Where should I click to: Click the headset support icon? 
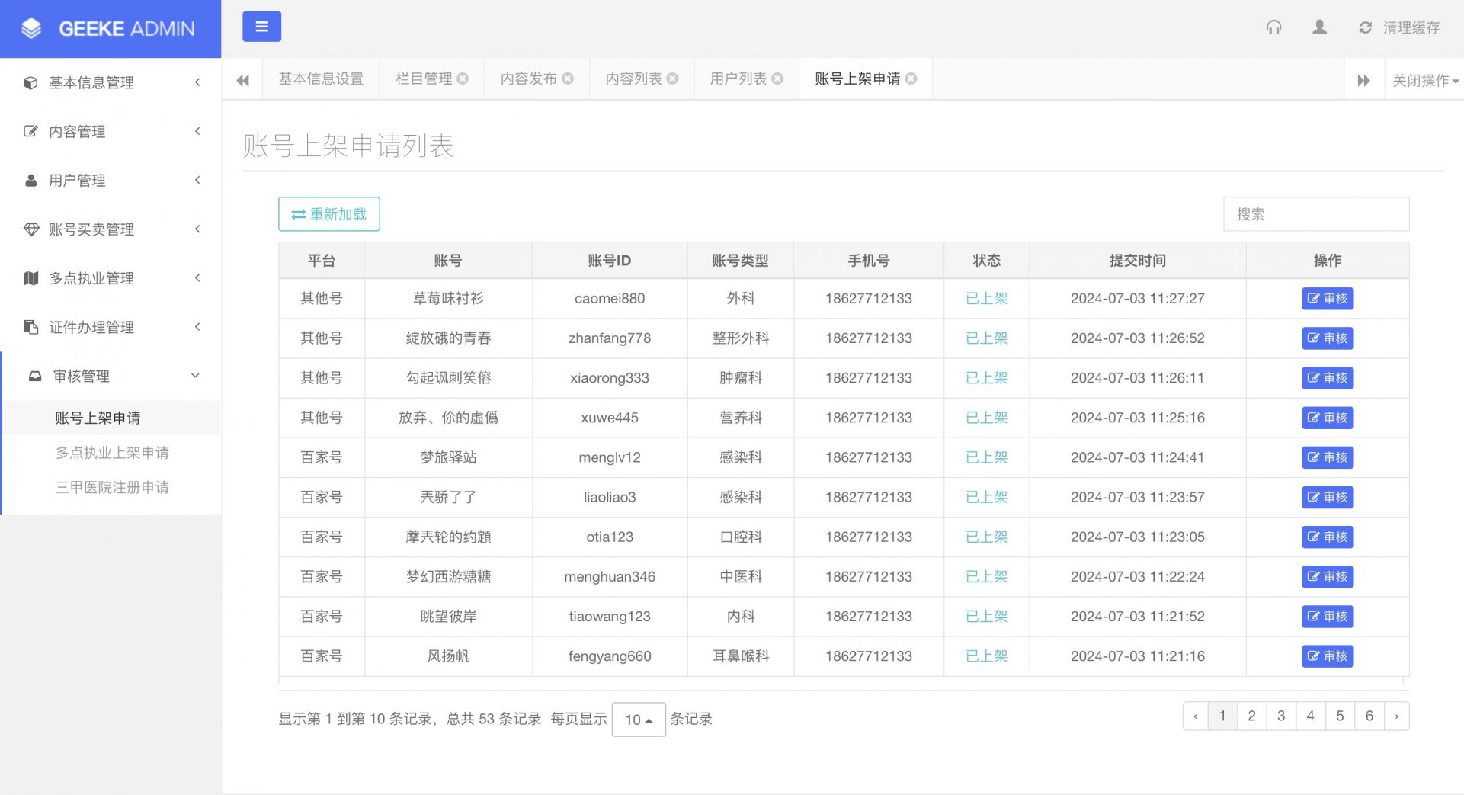[x=1273, y=27]
